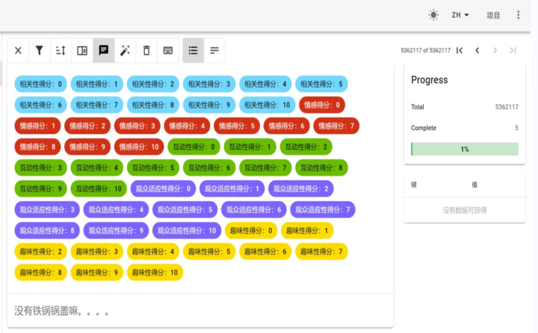Viewport: 538px width, 333px height.
Task: Open the 项目 menu item
Action: coord(493,15)
